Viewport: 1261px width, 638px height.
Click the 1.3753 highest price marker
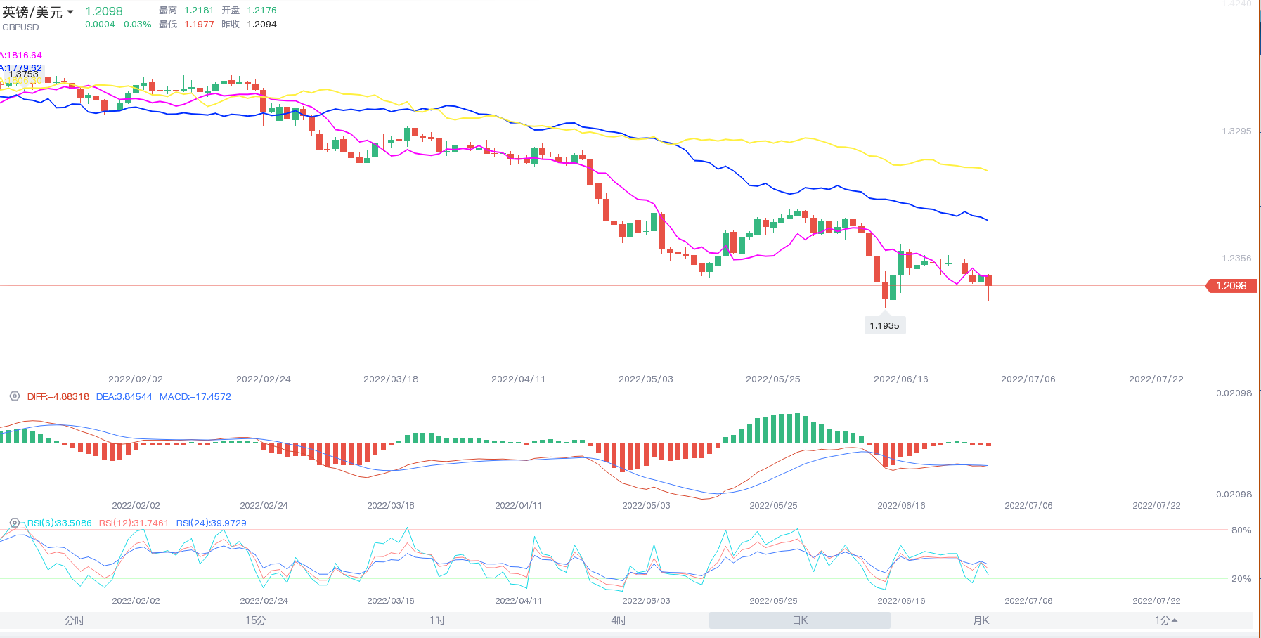point(24,74)
